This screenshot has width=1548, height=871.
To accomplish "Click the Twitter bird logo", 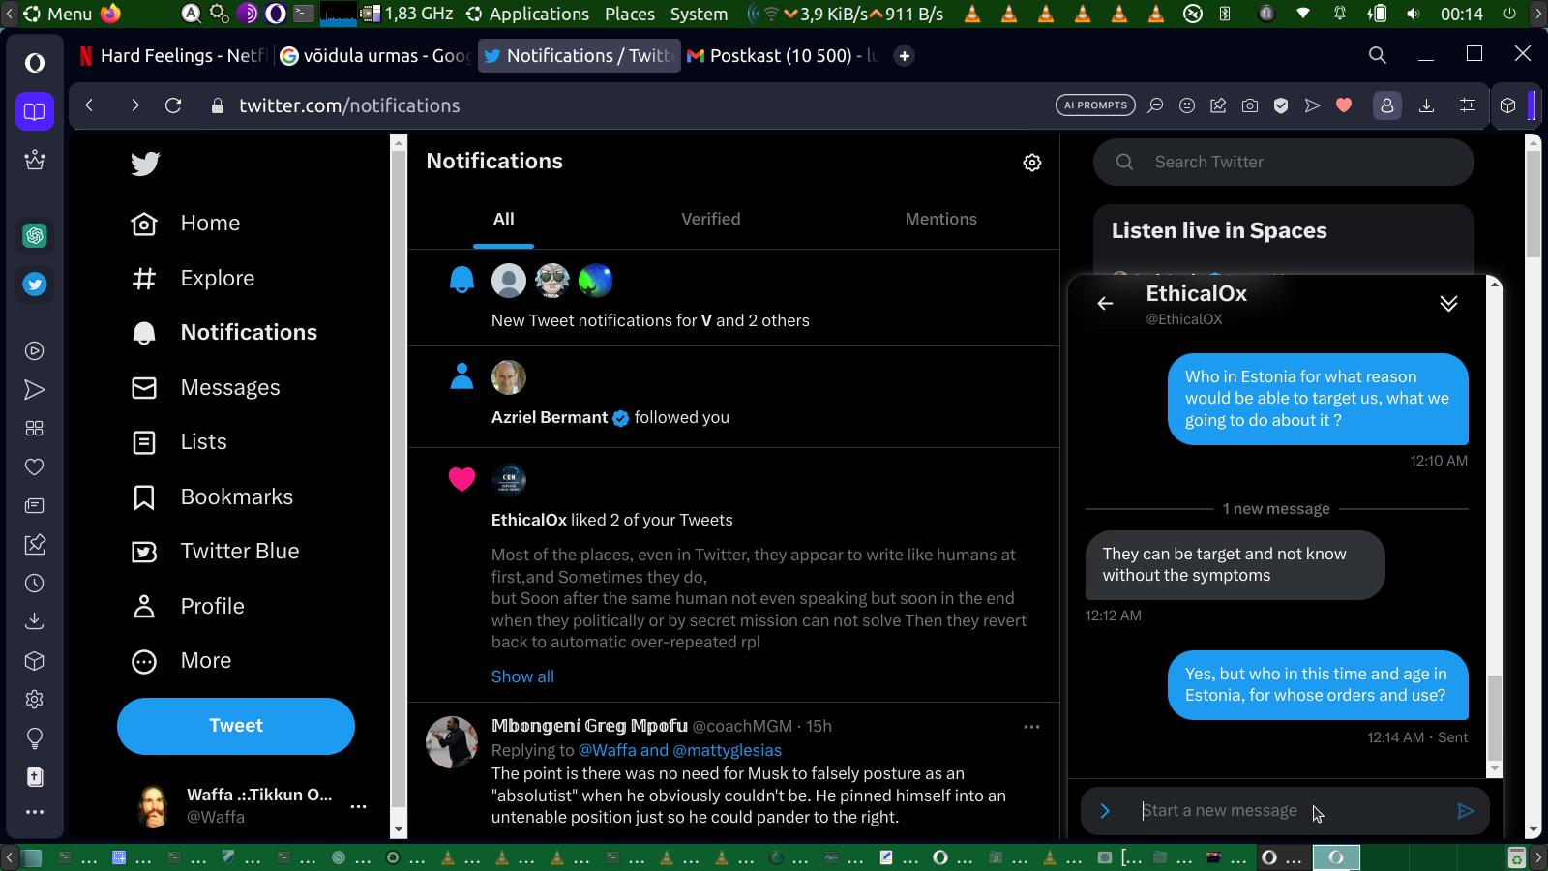I will click(145, 164).
